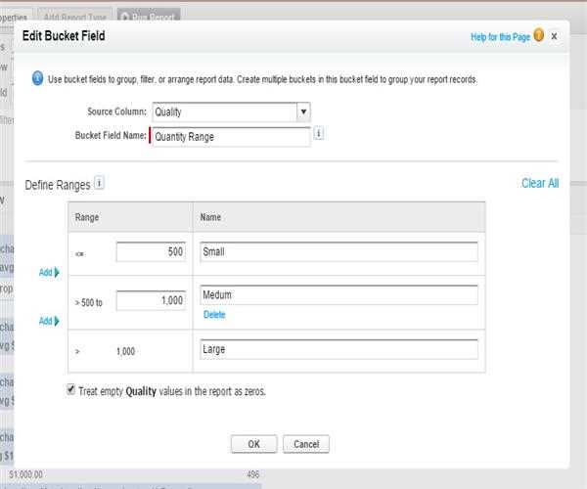The width and height of the screenshot is (587, 489).
Task: Click the blue info icon beside instructions
Action: (x=37, y=79)
